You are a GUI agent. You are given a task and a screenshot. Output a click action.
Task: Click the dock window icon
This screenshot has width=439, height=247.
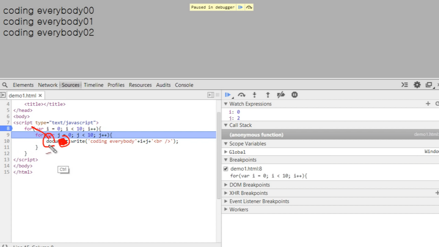429,85
